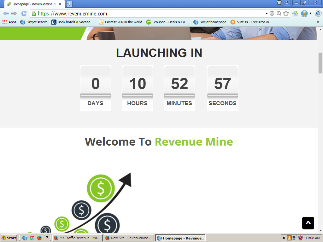Launch Slimjet from the quick launch globe icon
Viewport: 323px width, 242px height.
25,238
